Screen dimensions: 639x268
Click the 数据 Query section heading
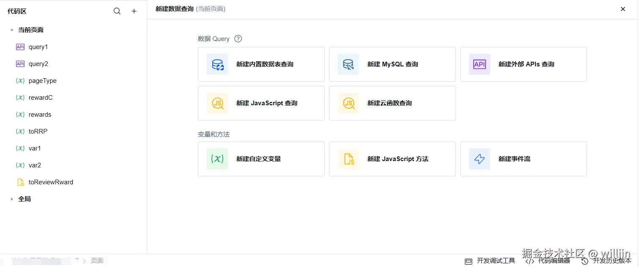point(214,38)
